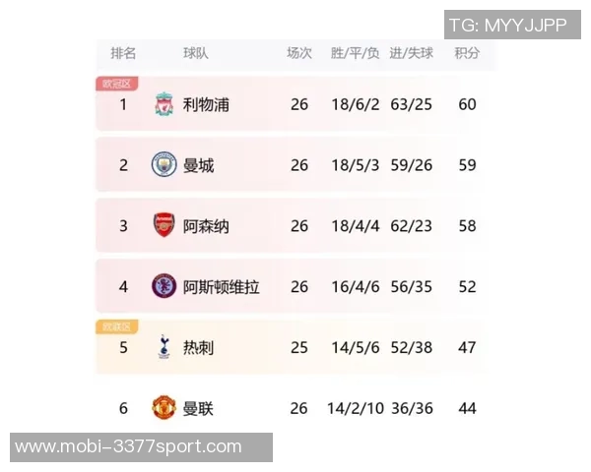Screen dimensions: 591x472
Task: Select the Arsenal club crest icon
Action: (164, 225)
